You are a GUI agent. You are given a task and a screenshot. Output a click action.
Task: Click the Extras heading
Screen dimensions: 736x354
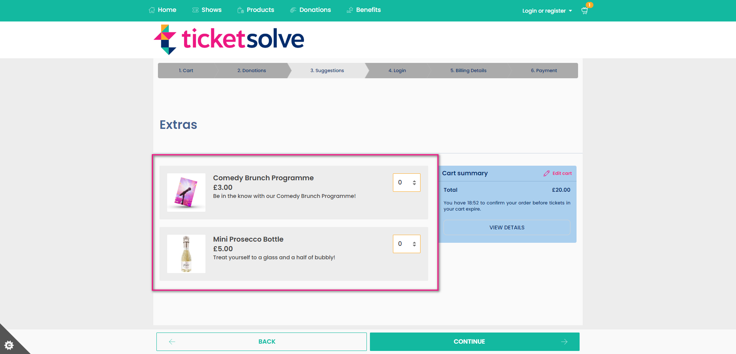pyautogui.click(x=178, y=125)
